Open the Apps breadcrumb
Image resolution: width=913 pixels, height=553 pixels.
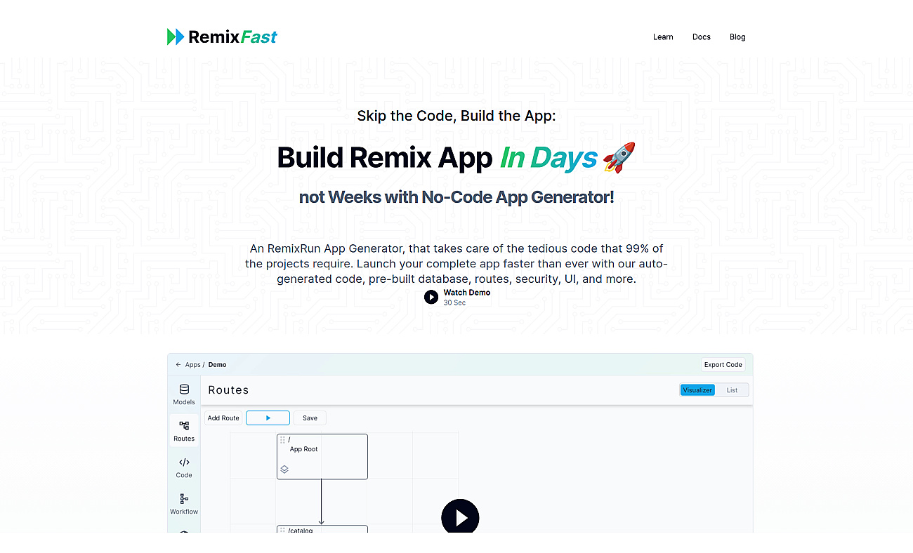192,365
